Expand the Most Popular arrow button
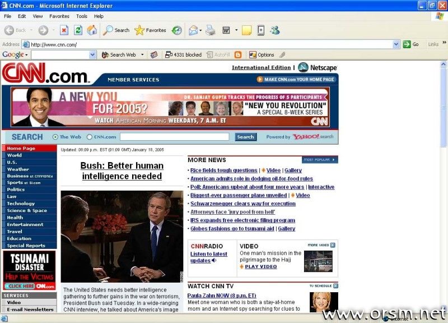Viewport: 448px width, 323px height. click(x=320, y=160)
